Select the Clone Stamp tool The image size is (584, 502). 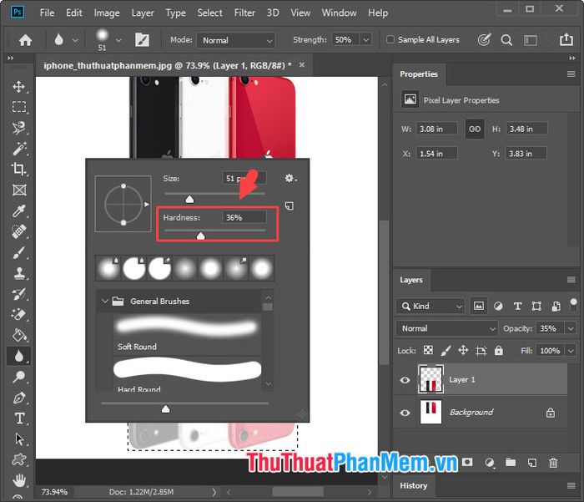point(18,273)
